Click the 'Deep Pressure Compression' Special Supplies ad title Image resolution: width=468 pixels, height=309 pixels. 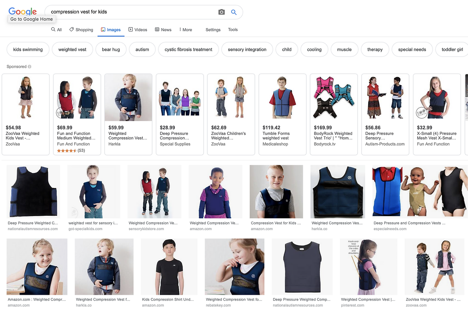[174, 136]
